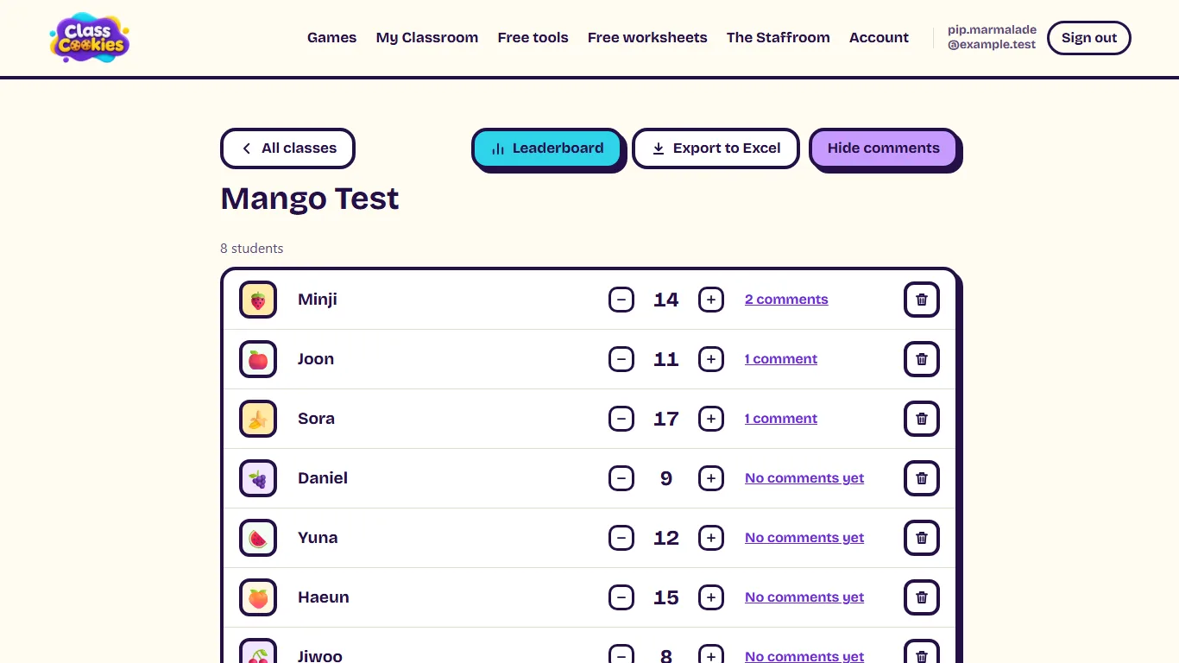Open Free tools in navigation
Viewport: 1179px width, 663px height.
pyautogui.click(x=533, y=37)
